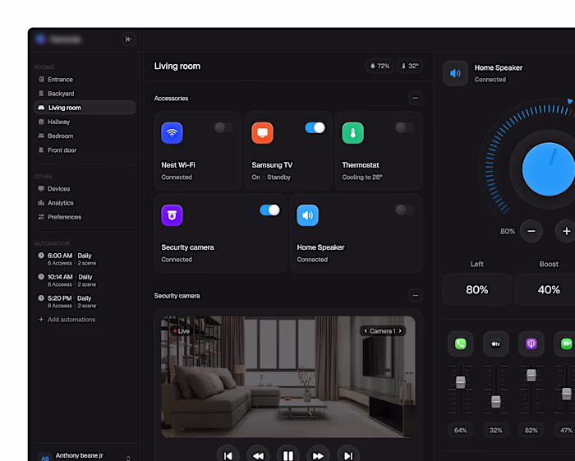Click the speaker icon in right panel header

[x=455, y=73]
